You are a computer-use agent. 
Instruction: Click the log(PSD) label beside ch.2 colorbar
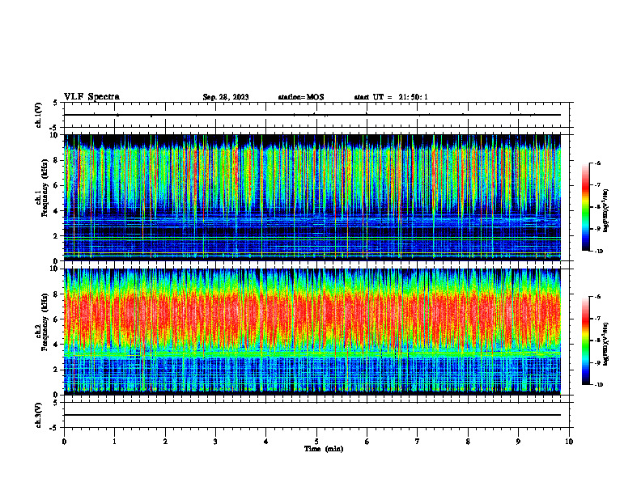pyautogui.click(x=606, y=344)
